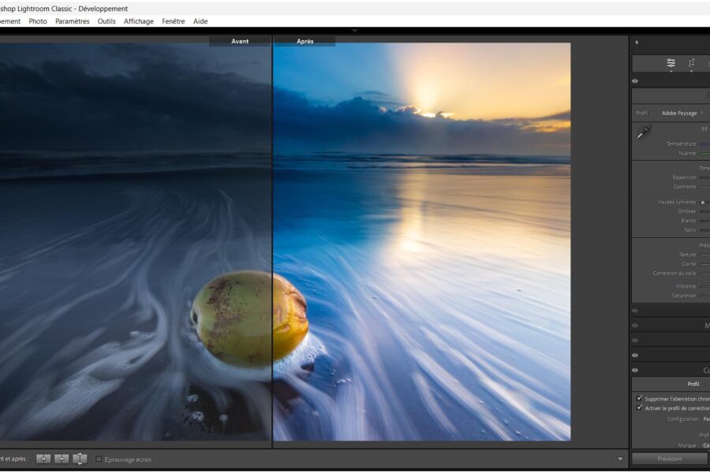Pick the white balance eyedropper tool

(644, 132)
